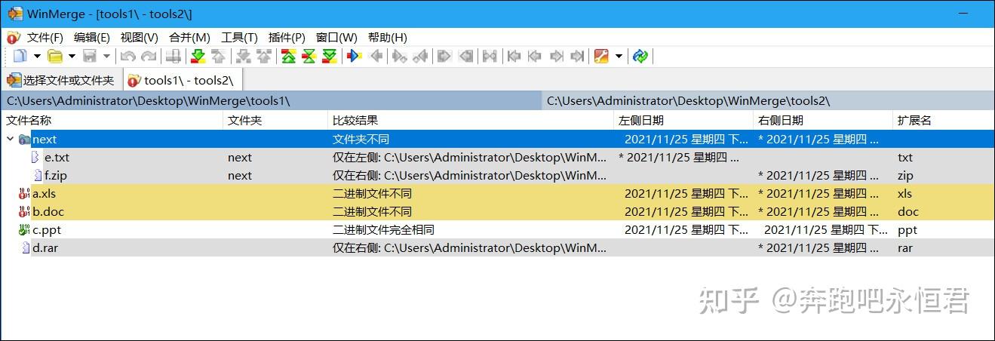
Task: Click the right path bar for tools2
Action: click(x=768, y=100)
